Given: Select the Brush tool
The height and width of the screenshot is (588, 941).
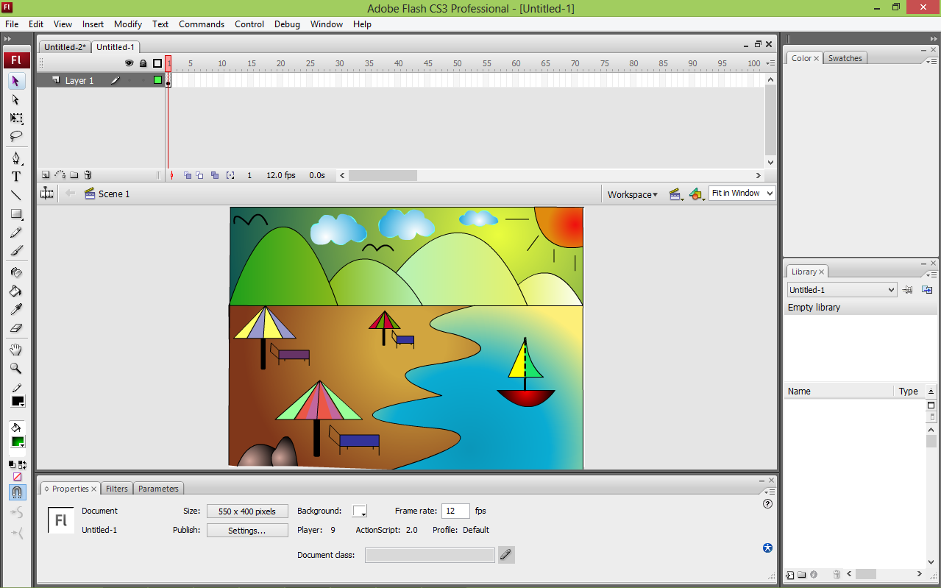Looking at the screenshot, I should [16, 251].
